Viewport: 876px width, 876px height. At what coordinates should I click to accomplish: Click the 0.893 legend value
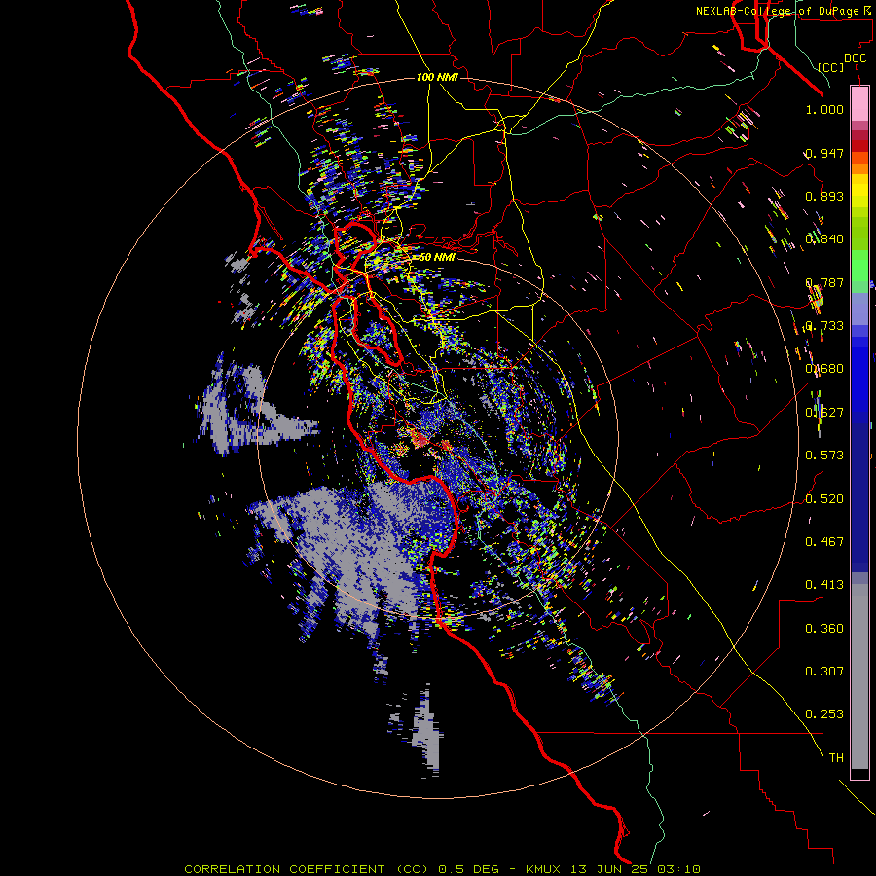click(x=824, y=196)
